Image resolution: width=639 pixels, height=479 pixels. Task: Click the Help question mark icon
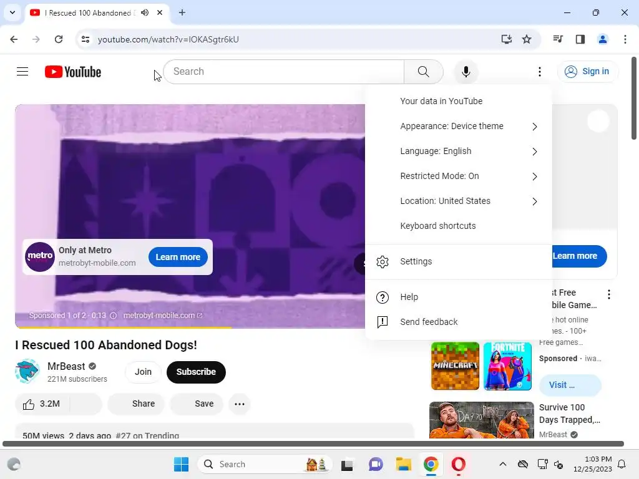coord(383,298)
